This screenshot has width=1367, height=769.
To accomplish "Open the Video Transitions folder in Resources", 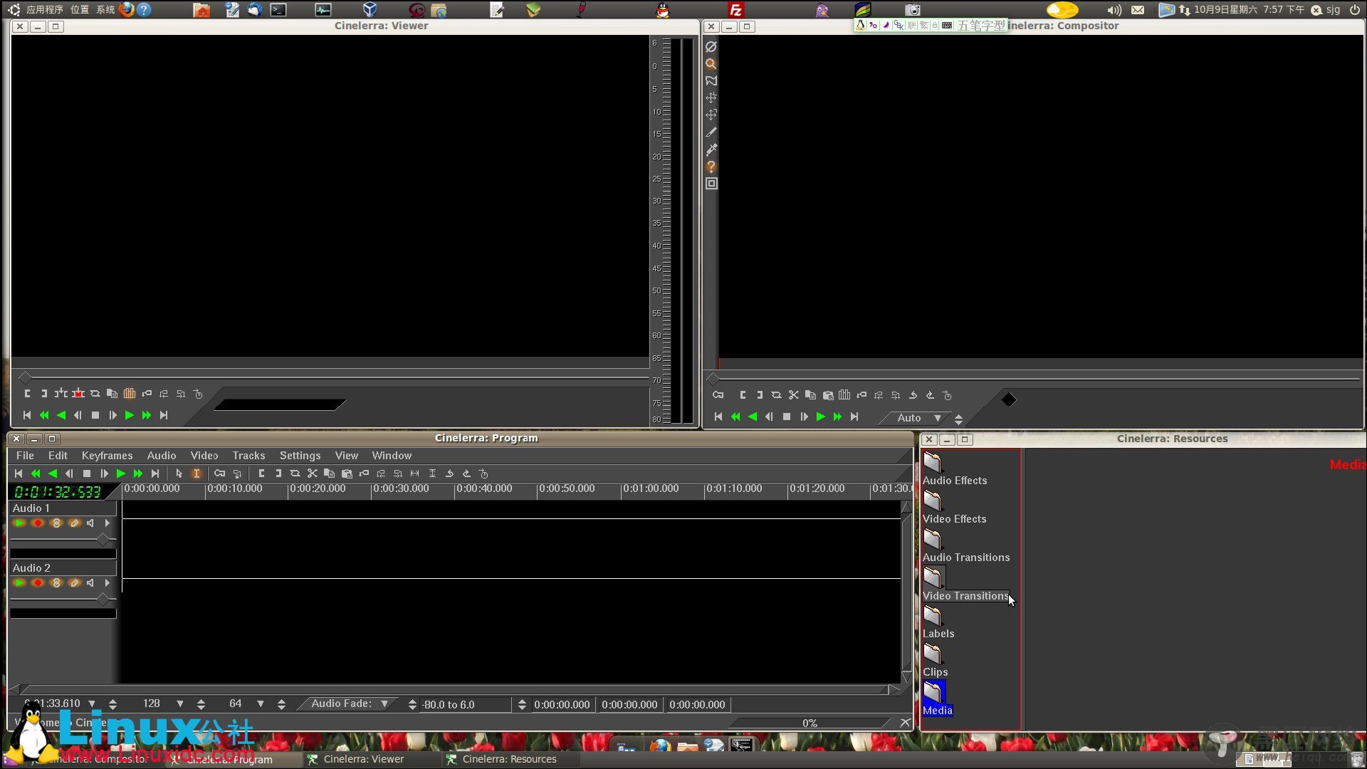I will pyautogui.click(x=965, y=585).
